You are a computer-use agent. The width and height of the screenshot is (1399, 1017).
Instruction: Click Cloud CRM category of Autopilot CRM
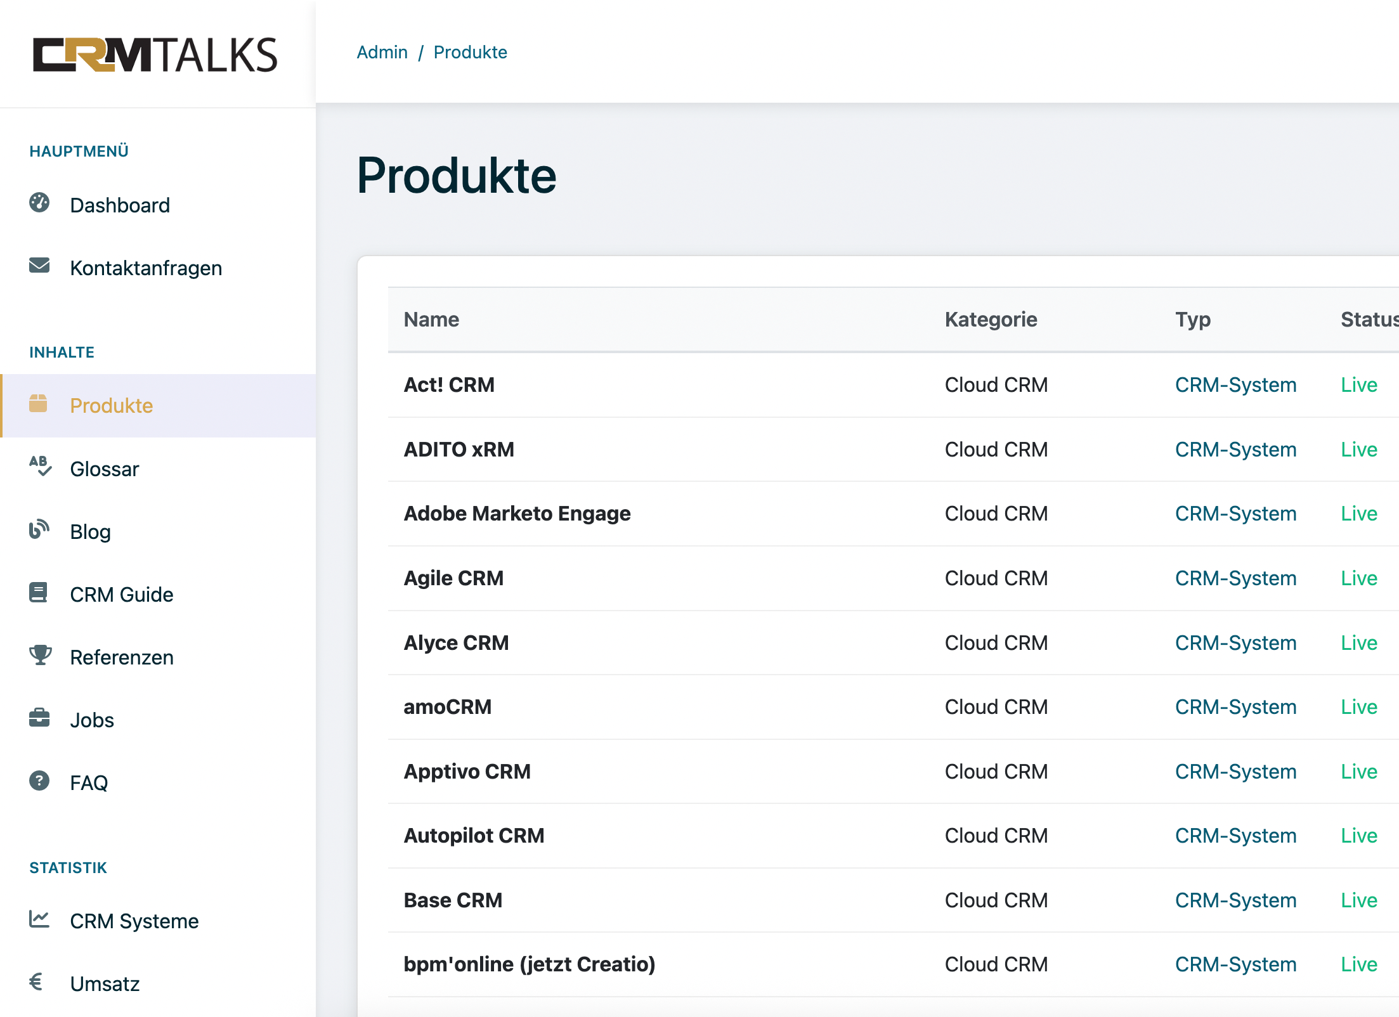(996, 836)
